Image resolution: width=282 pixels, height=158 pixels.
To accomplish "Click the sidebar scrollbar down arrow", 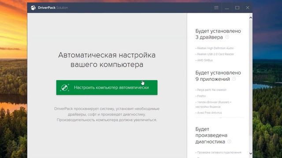I will 251,153.
